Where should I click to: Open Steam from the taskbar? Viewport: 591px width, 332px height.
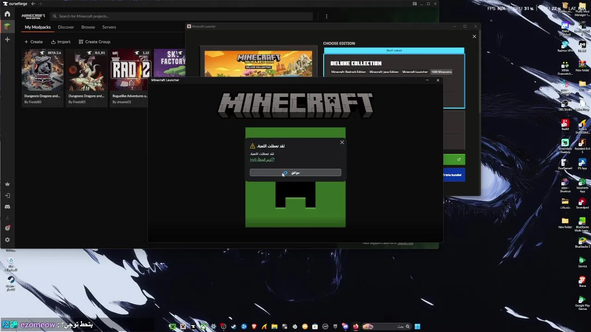[234, 326]
